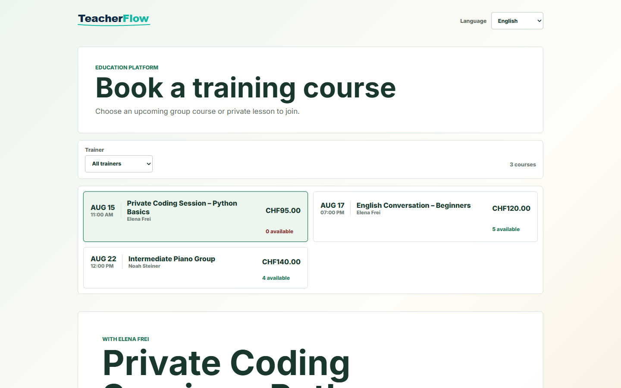
Task: Click the '3 courses' count text
Action: coord(523,165)
